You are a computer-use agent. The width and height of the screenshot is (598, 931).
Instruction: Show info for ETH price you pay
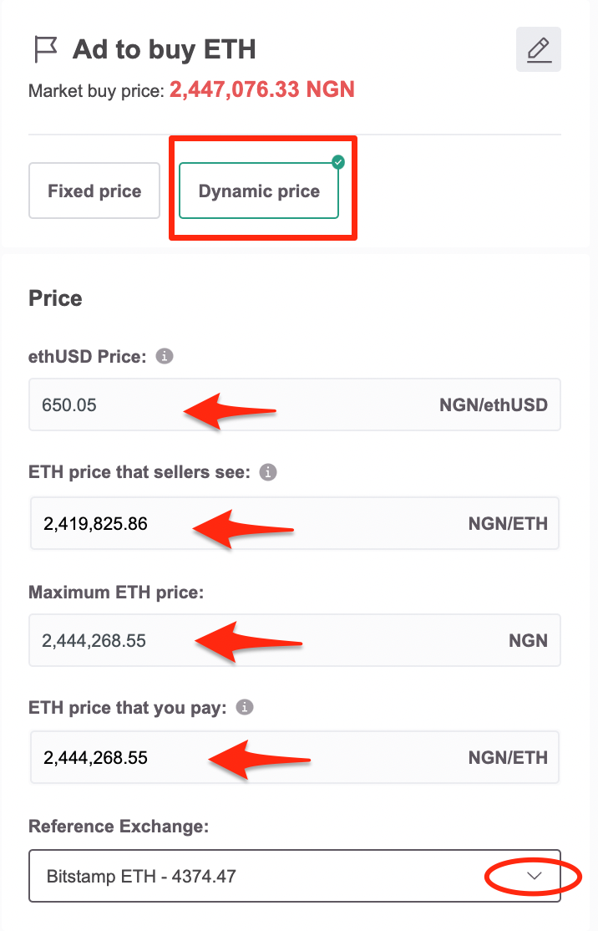pyautogui.click(x=245, y=707)
